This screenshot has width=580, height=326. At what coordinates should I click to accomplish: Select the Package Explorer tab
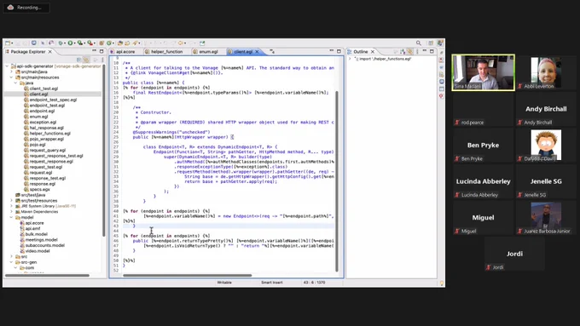(x=28, y=52)
